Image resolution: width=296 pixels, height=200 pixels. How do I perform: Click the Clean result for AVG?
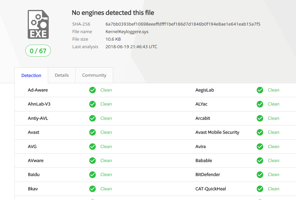point(106,146)
